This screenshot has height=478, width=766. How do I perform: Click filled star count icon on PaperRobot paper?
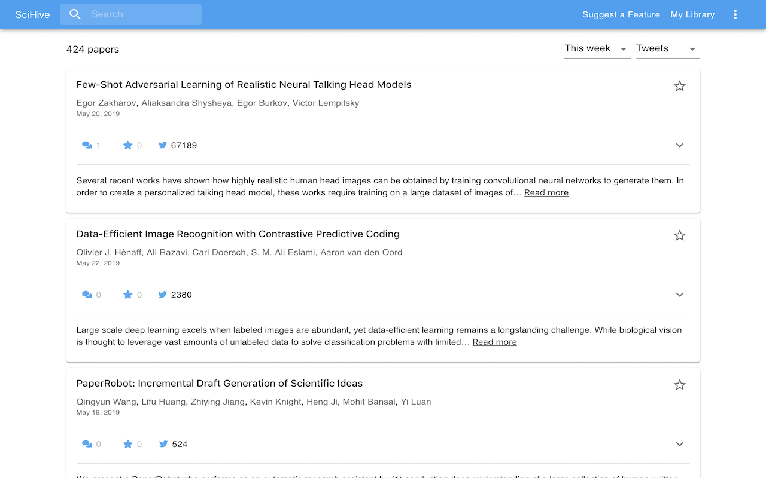click(127, 444)
